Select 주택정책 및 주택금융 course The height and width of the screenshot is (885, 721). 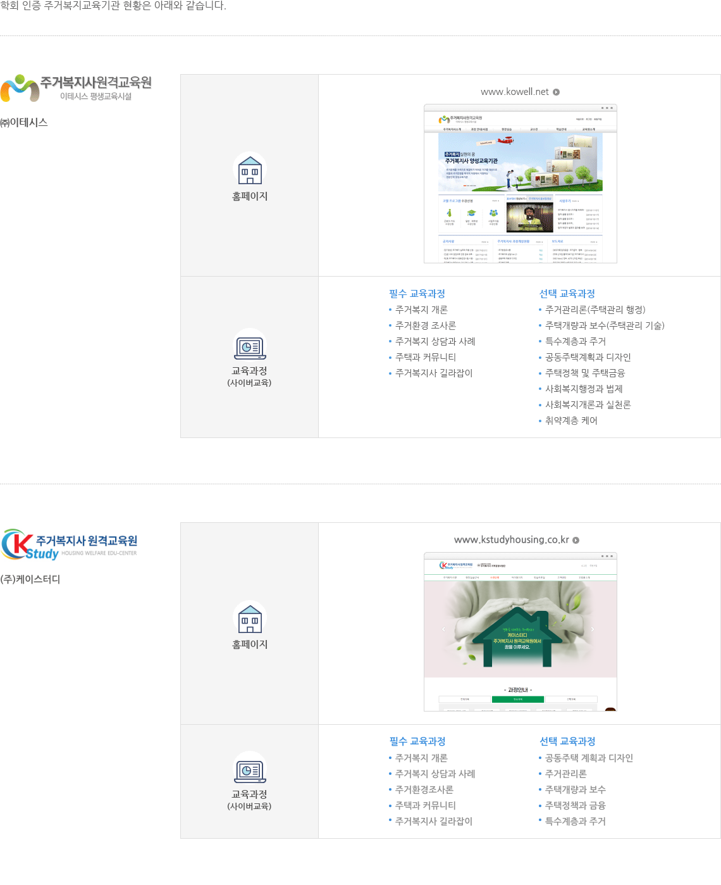tap(585, 373)
